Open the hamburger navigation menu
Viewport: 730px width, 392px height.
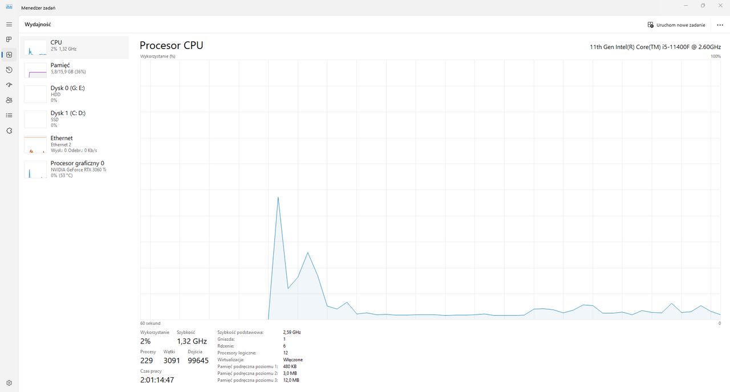[x=9, y=24]
